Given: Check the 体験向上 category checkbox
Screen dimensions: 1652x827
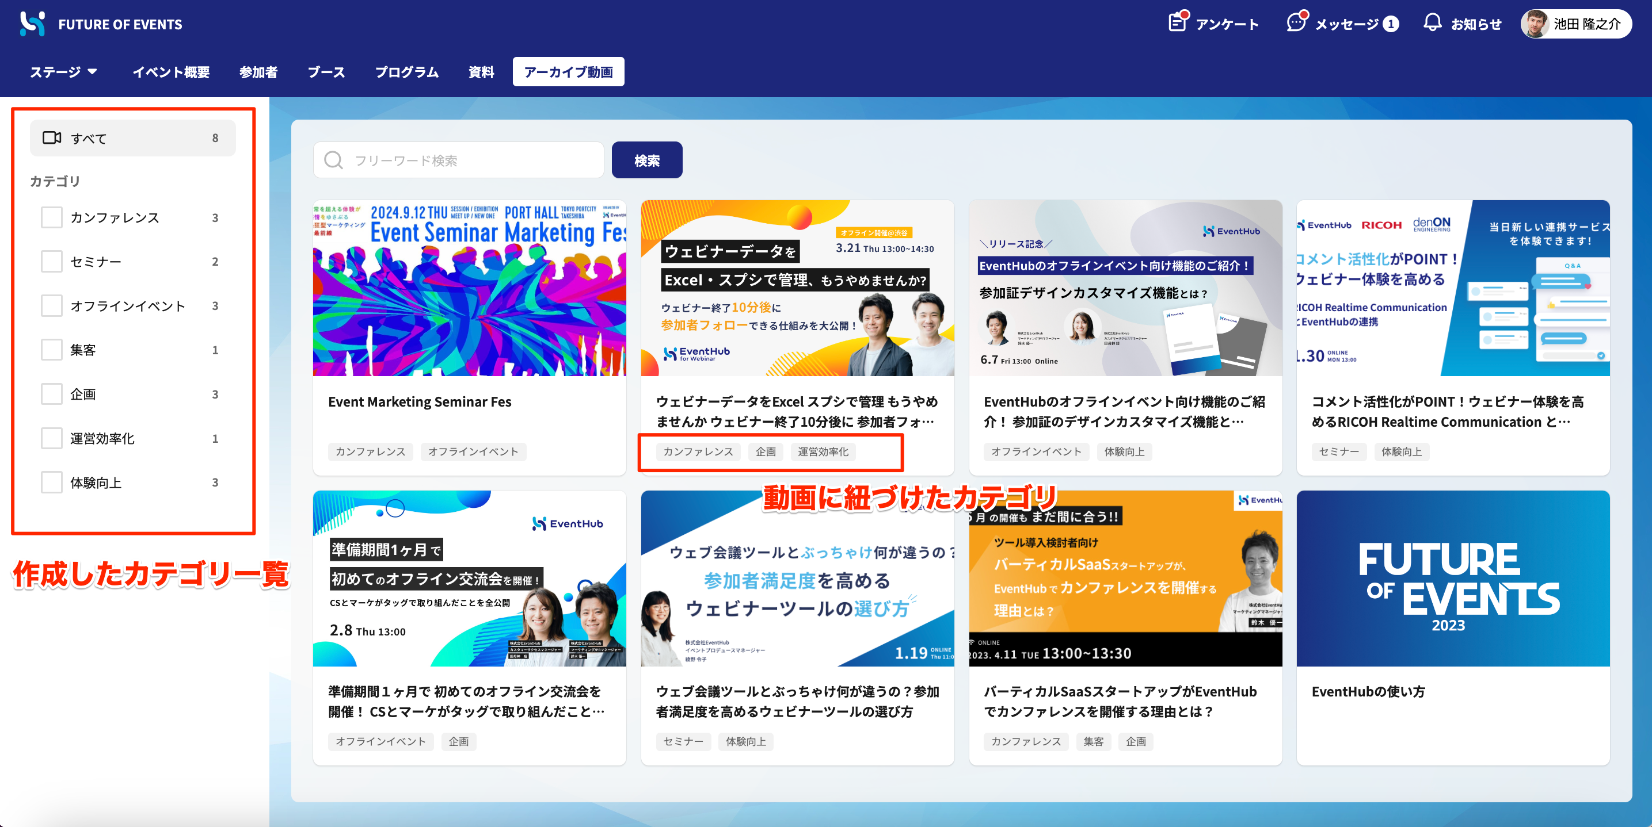Looking at the screenshot, I should (x=51, y=483).
